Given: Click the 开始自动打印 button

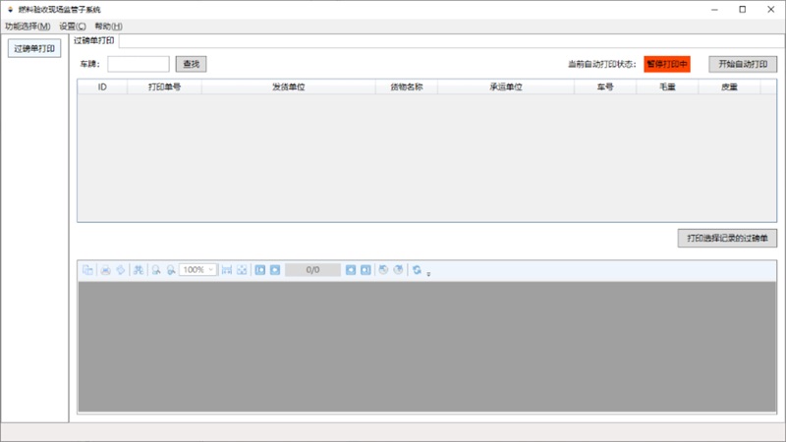Looking at the screenshot, I should pyautogui.click(x=743, y=64).
